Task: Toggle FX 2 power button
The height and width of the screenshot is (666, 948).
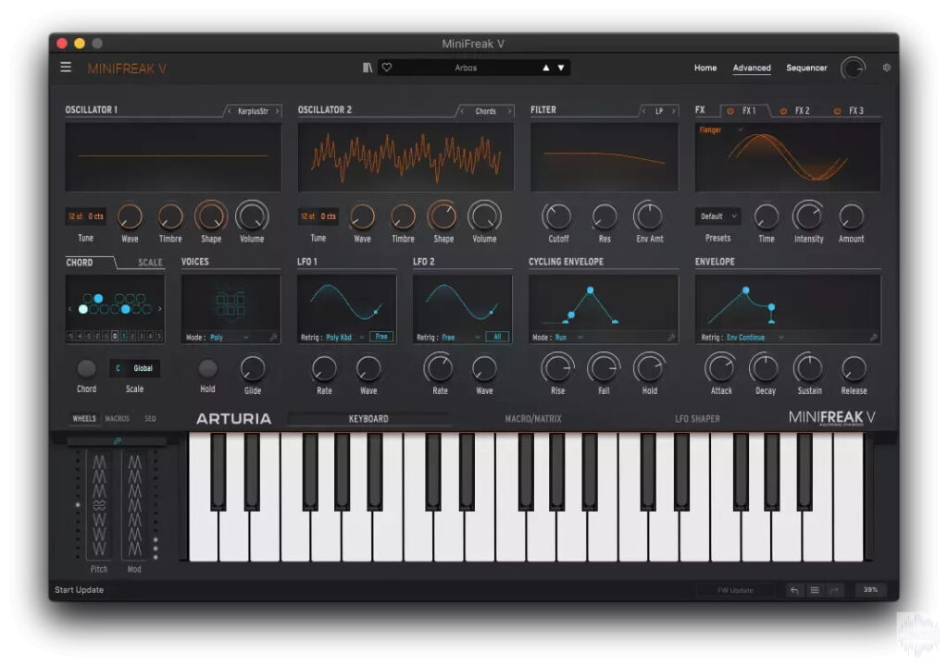Action: pos(783,111)
